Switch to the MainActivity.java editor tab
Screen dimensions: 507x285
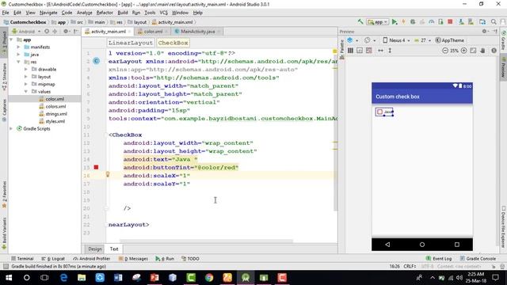197,32
